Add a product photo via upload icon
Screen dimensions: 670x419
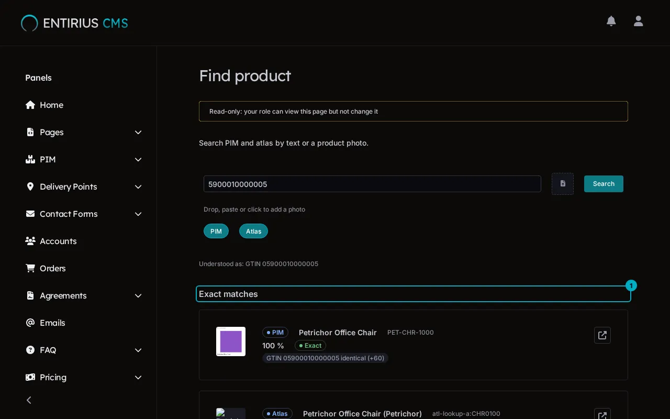[x=563, y=184]
